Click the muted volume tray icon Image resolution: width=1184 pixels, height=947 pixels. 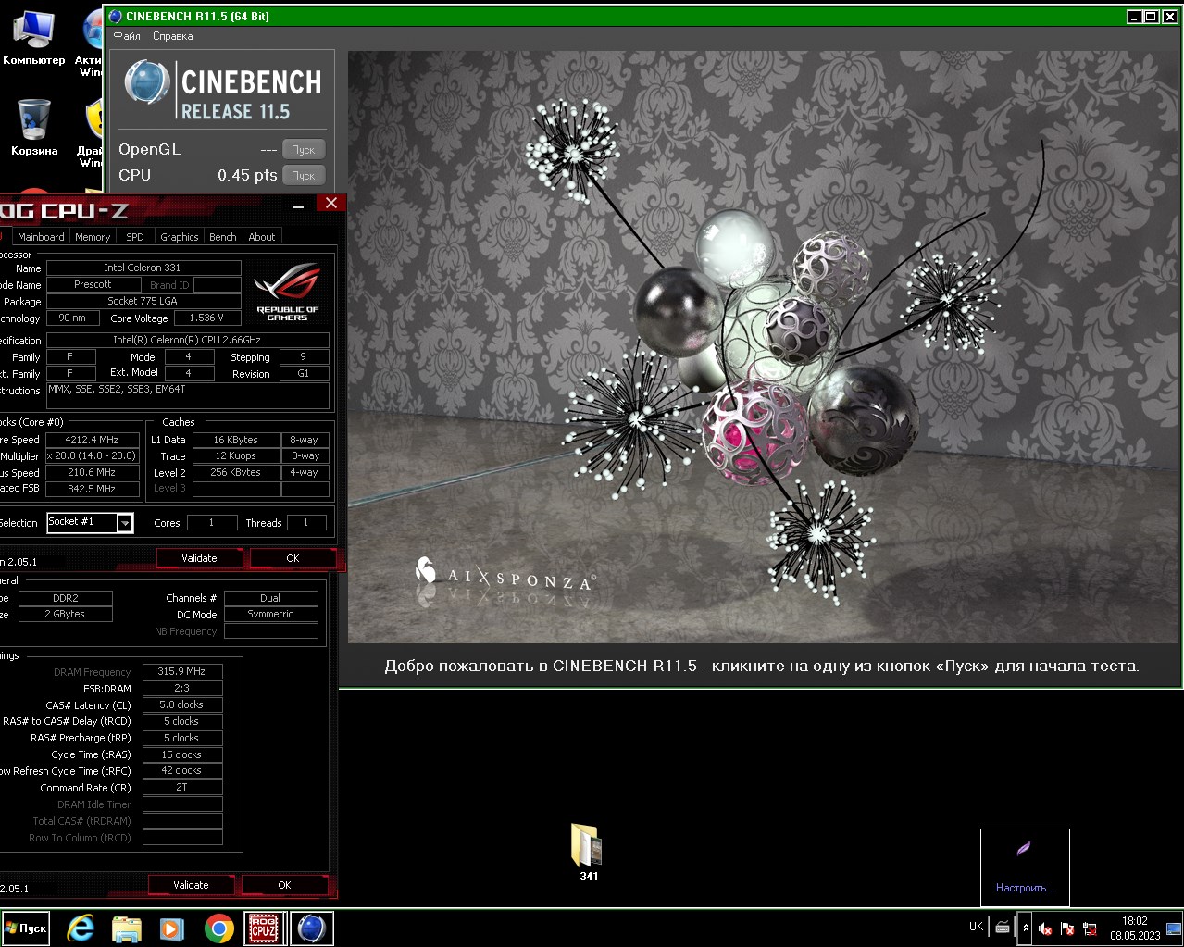(1045, 928)
